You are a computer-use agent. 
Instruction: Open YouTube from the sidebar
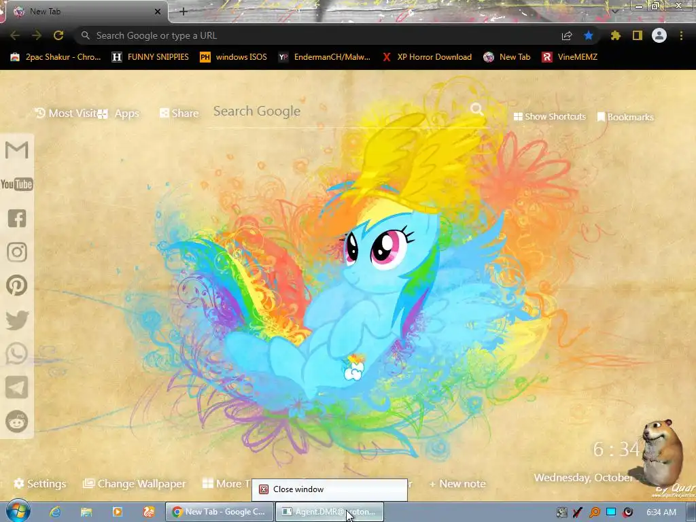point(17,184)
